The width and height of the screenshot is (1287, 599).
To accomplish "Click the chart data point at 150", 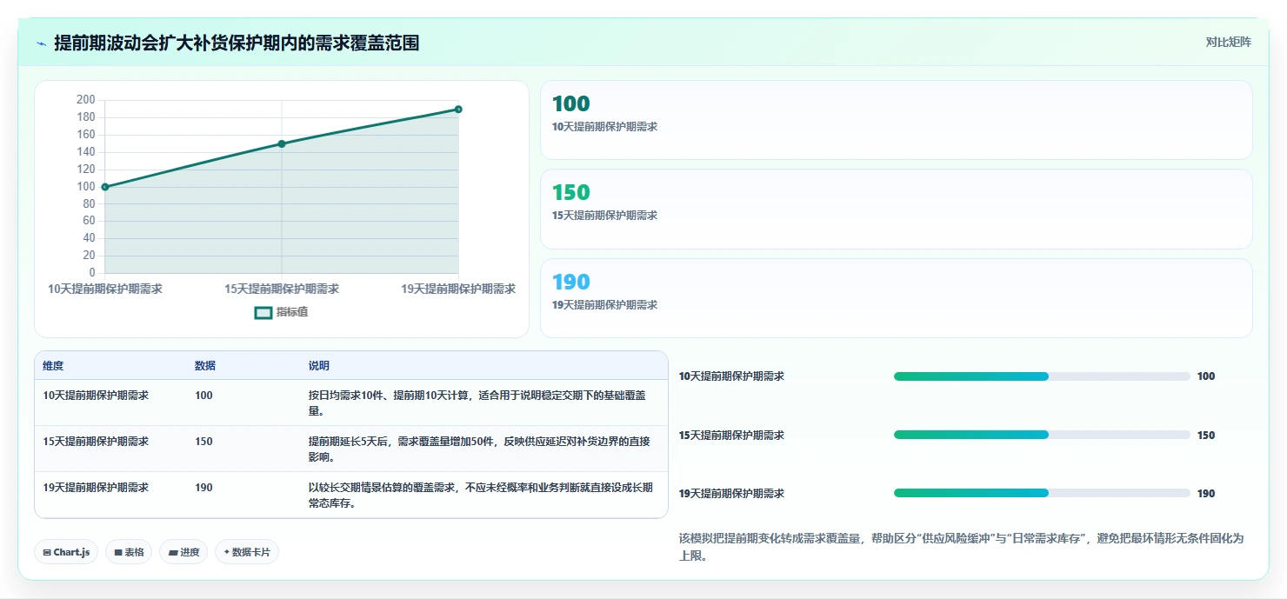I will (282, 143).
